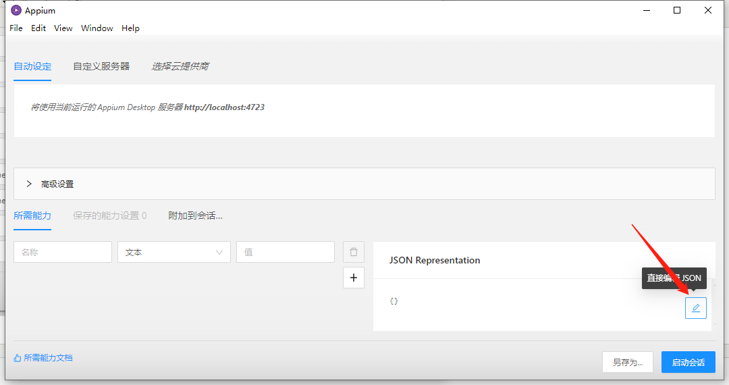This screenshot has height=385, width=729.
Task: Expand the 高级设置 advanced settings section
Action: coord(364,184)
